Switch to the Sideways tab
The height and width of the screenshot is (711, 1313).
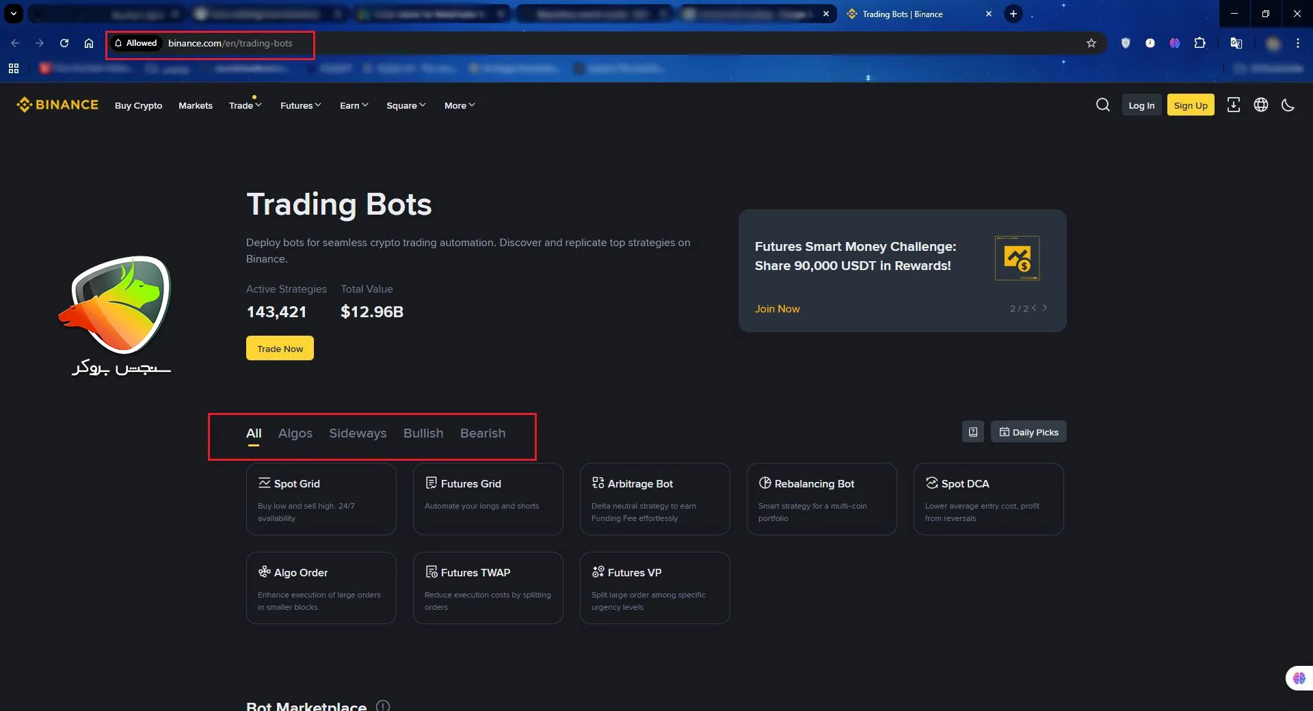(358, 433)
